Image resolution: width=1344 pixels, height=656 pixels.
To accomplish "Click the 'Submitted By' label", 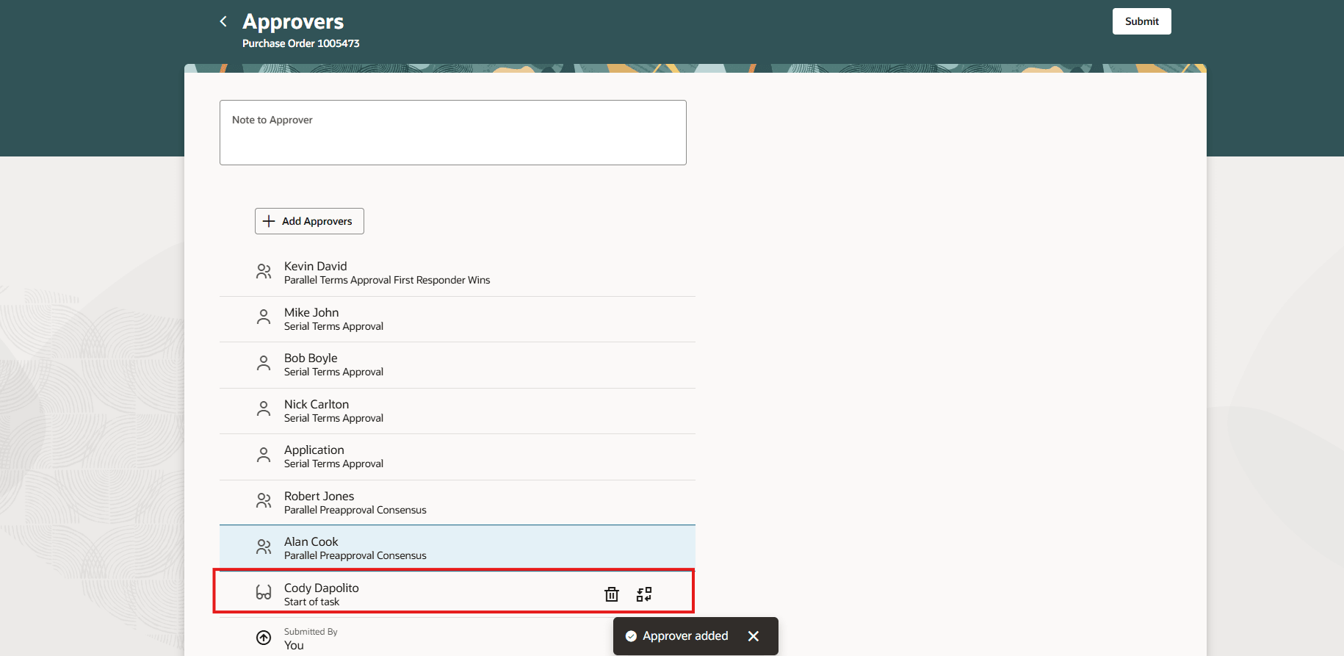I will pyautogui.click(x=311, y=632).
